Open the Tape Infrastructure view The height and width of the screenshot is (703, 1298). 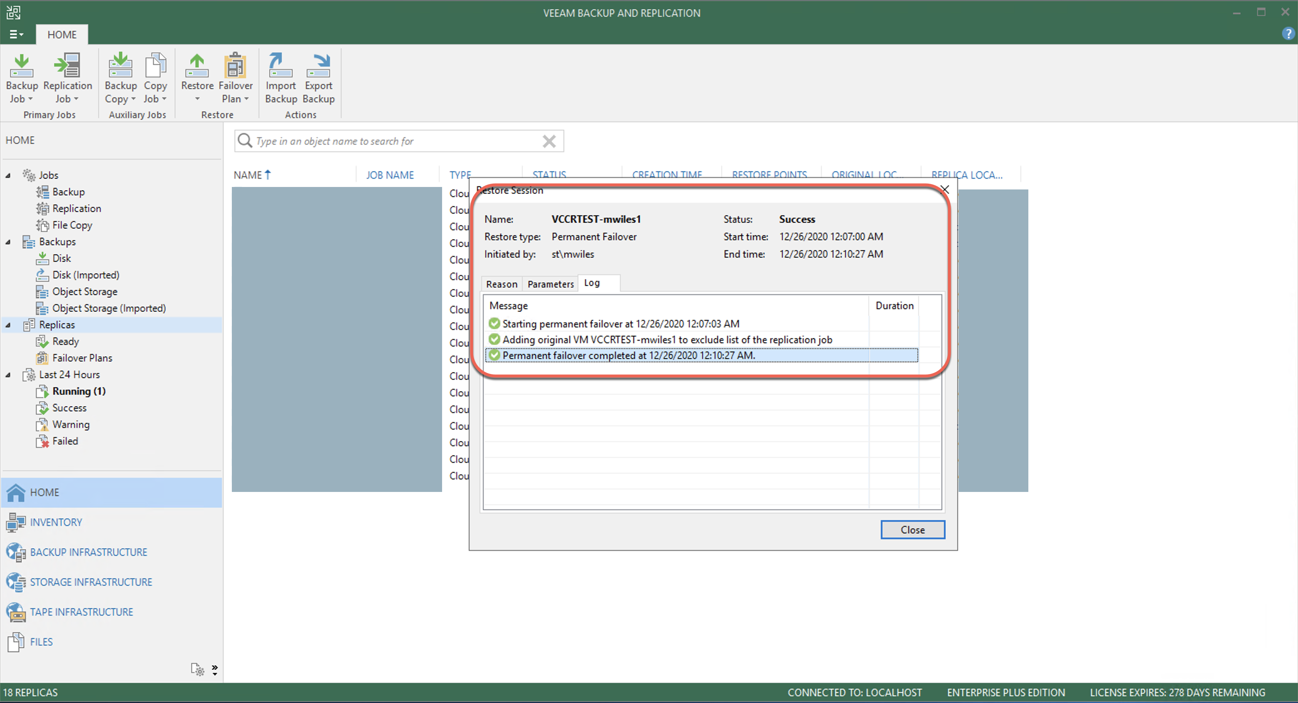81,612
